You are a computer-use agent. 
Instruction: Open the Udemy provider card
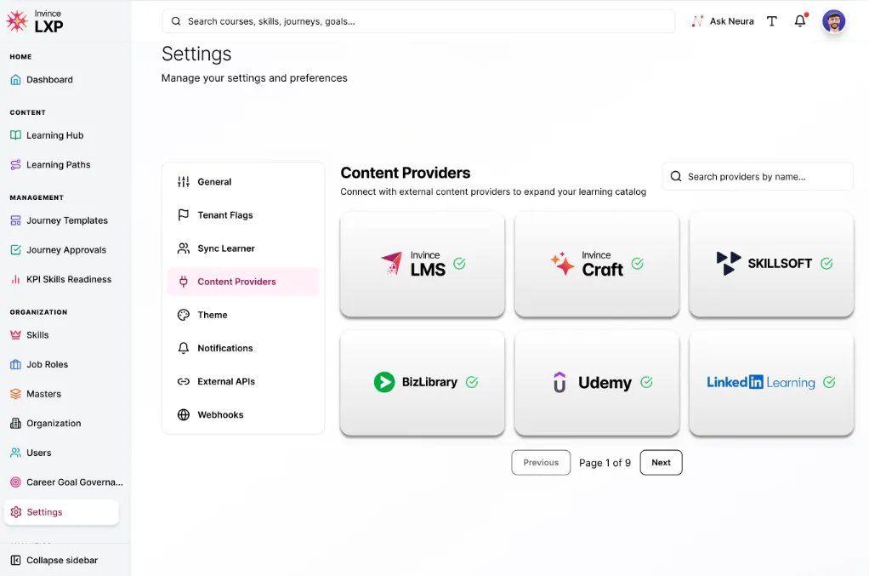[596, 383]
